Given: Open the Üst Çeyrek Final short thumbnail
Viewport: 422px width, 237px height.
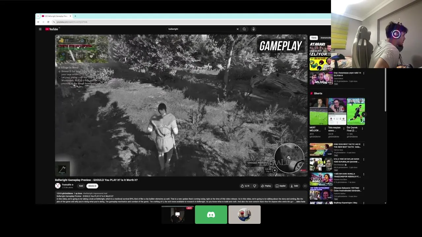Looking at the screenshot, I should pos(356,112).
